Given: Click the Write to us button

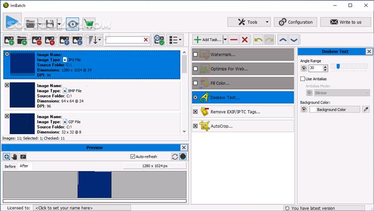Looking at the screenshot, I should [345, 22].
